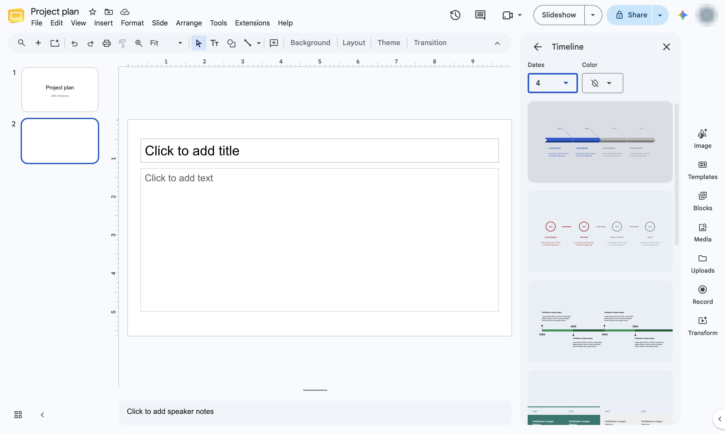This screenshot has width=725, height=433.
Task: Select the red circles timeline template
Action: 600,232
